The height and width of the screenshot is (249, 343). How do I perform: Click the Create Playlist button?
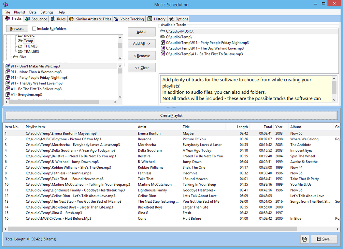[171, 115]
